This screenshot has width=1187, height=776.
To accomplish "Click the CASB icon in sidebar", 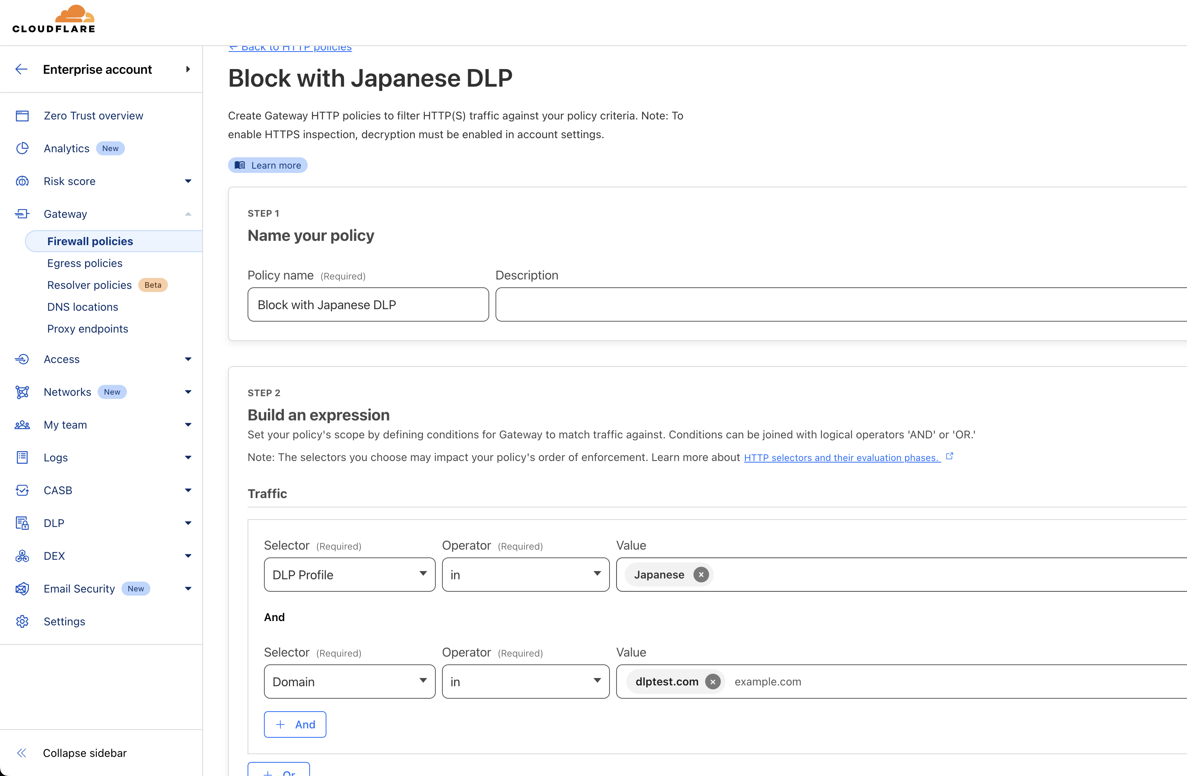I will coord(22,490).
